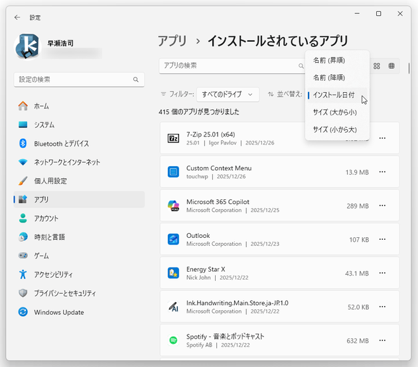Screen dimensions: 418x367
Task: Open more options for Energy Star X
Action: (382, 273)
